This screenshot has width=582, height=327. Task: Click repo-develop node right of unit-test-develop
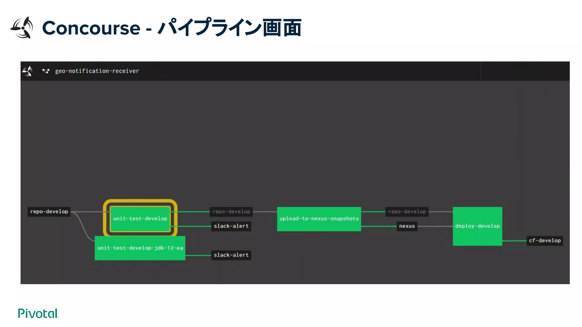click(x=231, y=211)
